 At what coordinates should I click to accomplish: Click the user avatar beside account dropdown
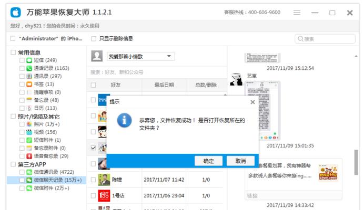coord(97,56)
